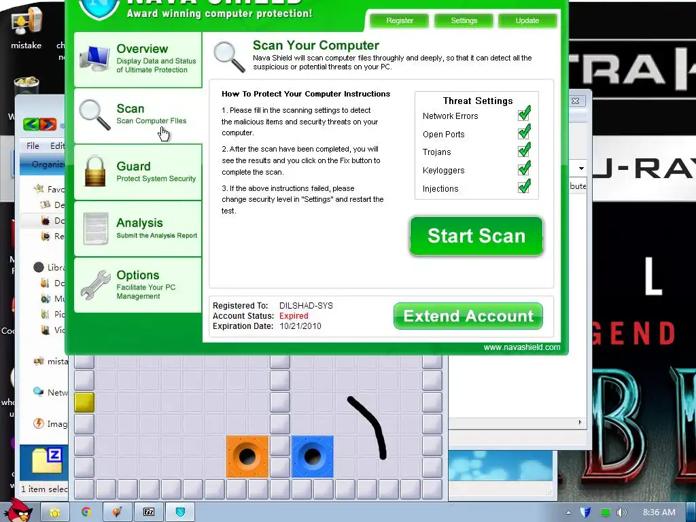The image size is (696, 522).
Task: Click the document icon on Analysis
Action: [96, 228]
